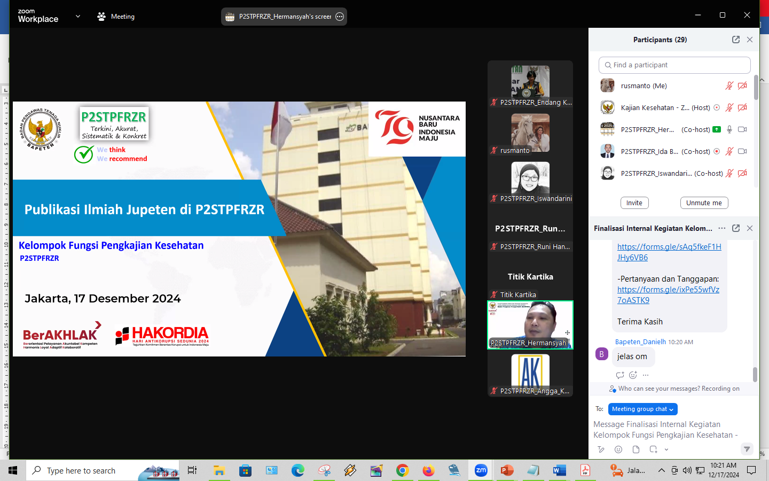Click the attach file icon in chat
This screenshot has width=769, height=481.
coord(635,449)
